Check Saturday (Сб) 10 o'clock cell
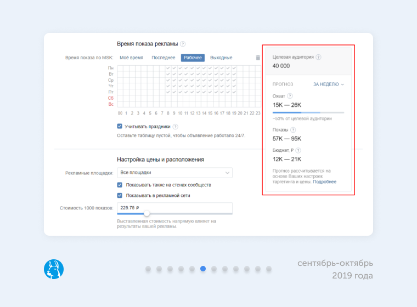This screenshot has height=307, width=417. tap(180, 98)
